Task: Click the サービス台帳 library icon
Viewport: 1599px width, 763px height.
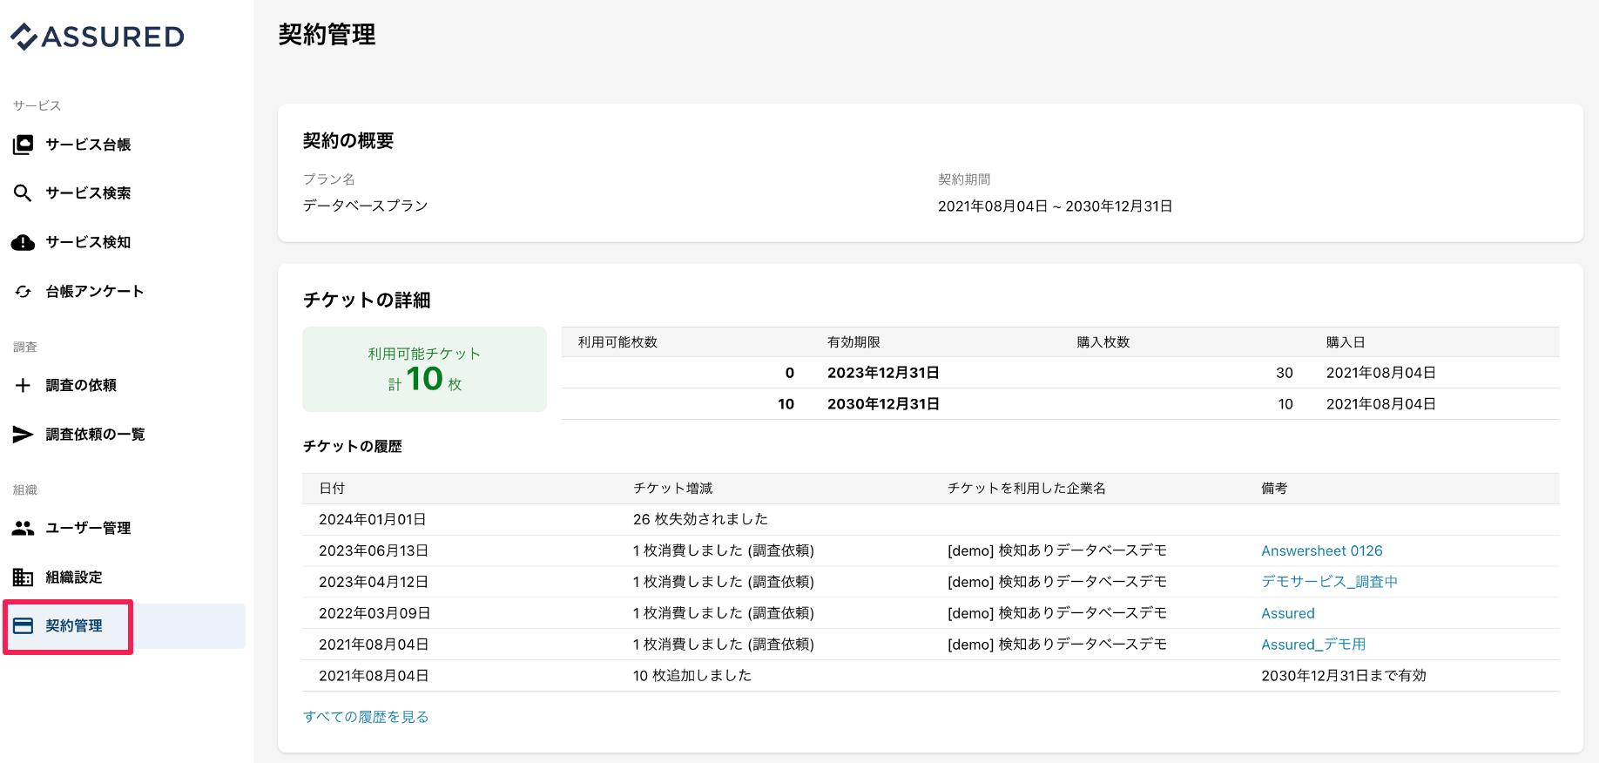Action: [x=24, y=145]
